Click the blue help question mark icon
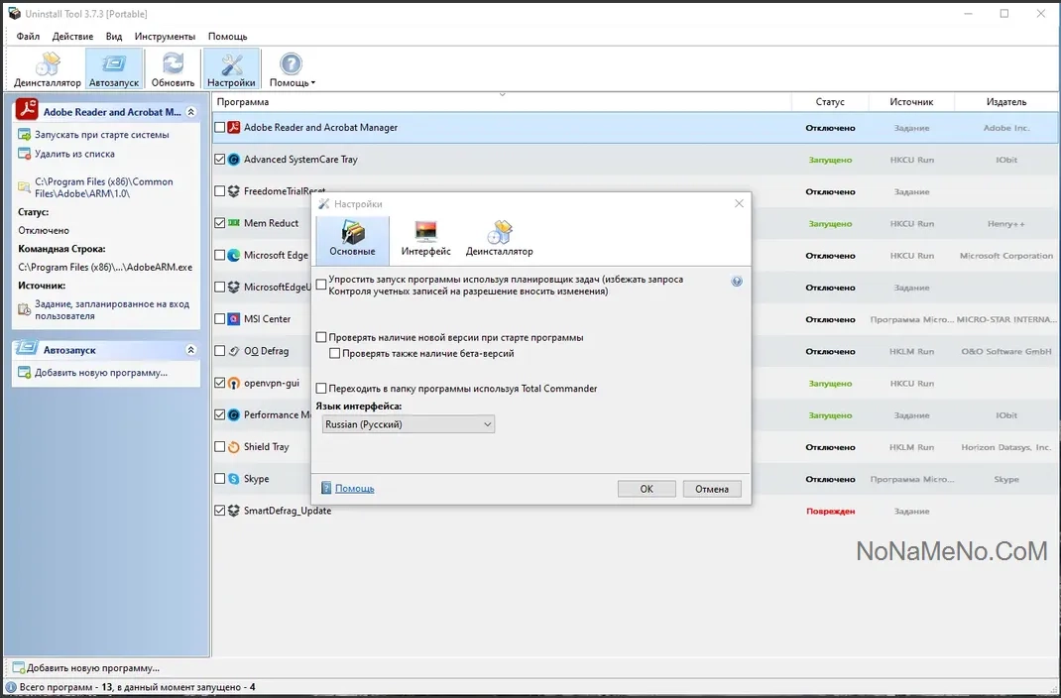The image size is (1061, 698). pyautogui.click(x=737, y=282)
